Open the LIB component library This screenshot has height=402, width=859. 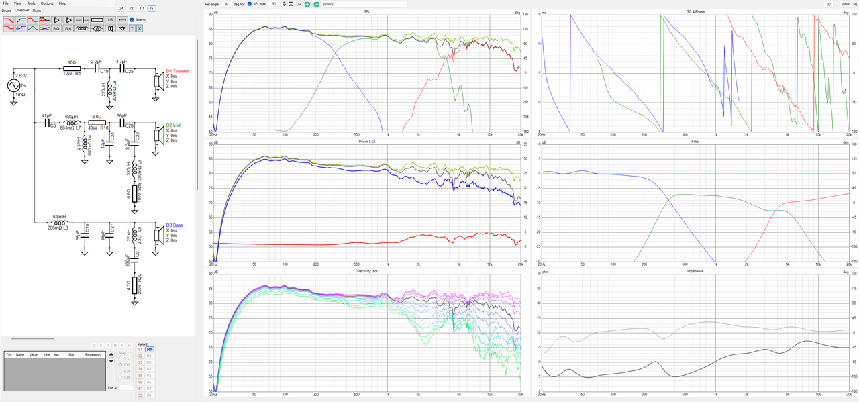(x=111, y=20)
